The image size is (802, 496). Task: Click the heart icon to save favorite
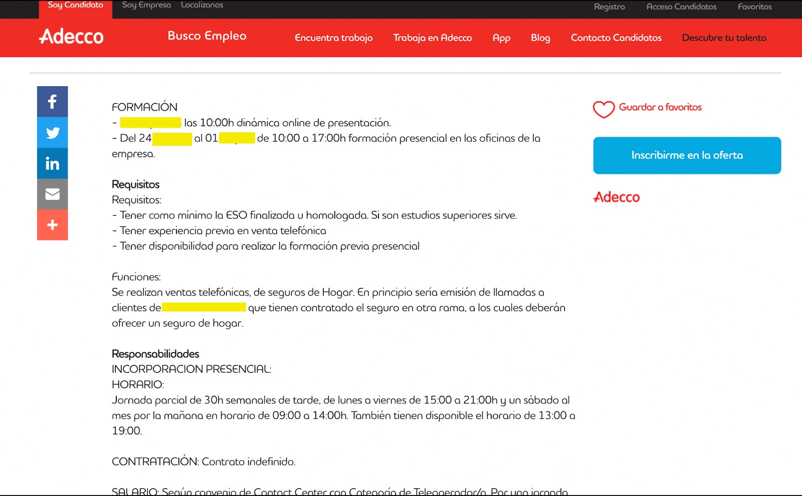[x=604, y=109]
